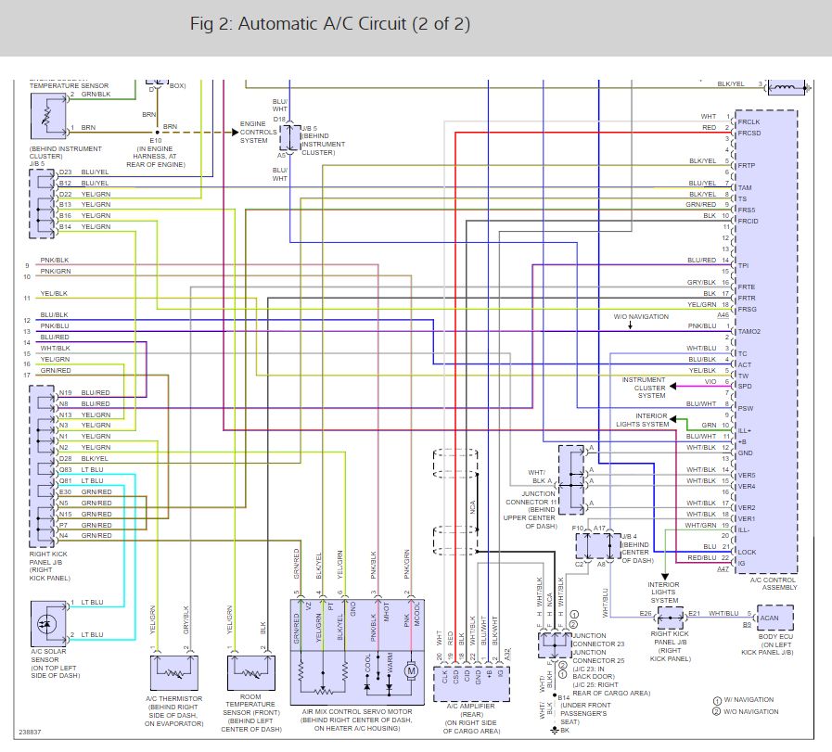This screenshot has height=752, width=832.
Task: Click the FRCSD pin label
Action: [749, 134]
